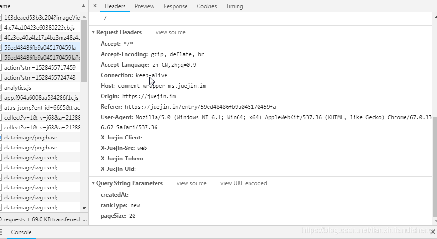Screen dimensions: 437x239
Task: Select the Headers tab
Action: 115,6
